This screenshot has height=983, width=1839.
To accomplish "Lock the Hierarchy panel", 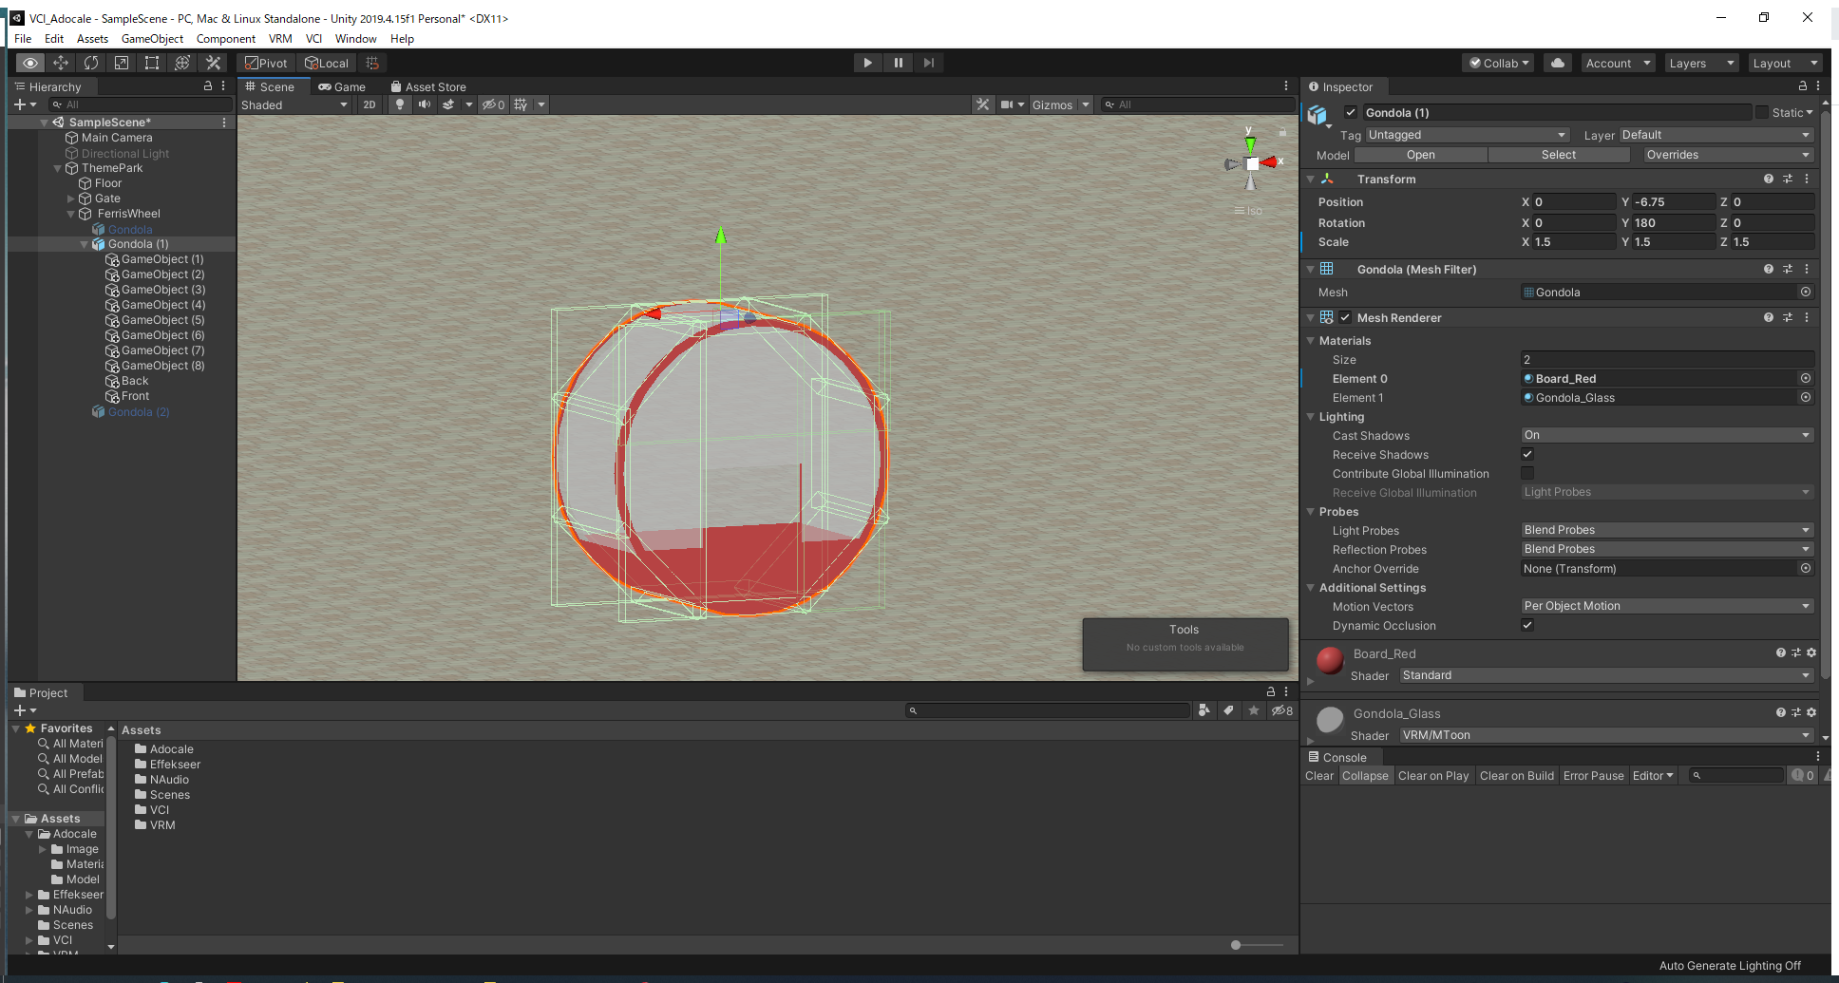I will coord(208,86).
